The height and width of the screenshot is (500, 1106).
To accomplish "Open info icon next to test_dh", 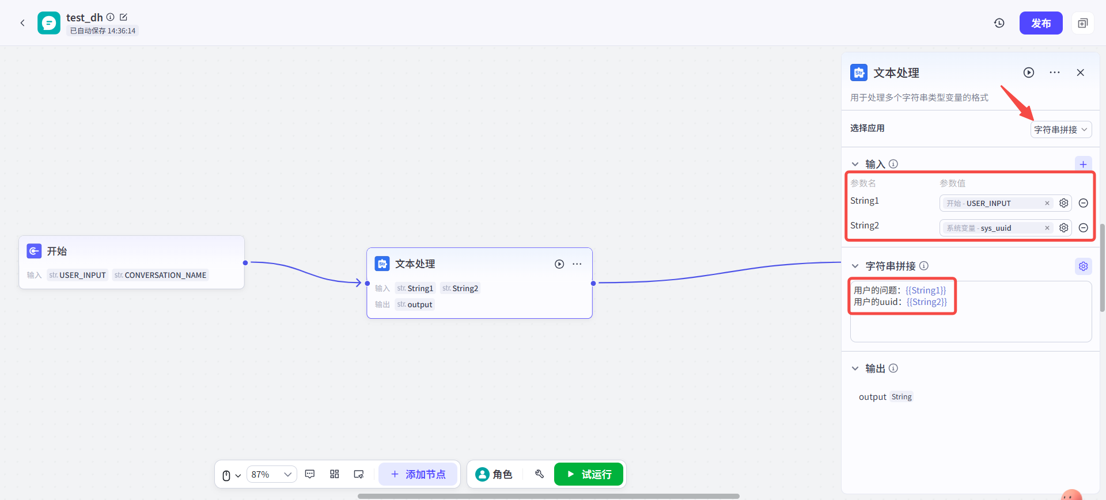I will coord(111,17).
